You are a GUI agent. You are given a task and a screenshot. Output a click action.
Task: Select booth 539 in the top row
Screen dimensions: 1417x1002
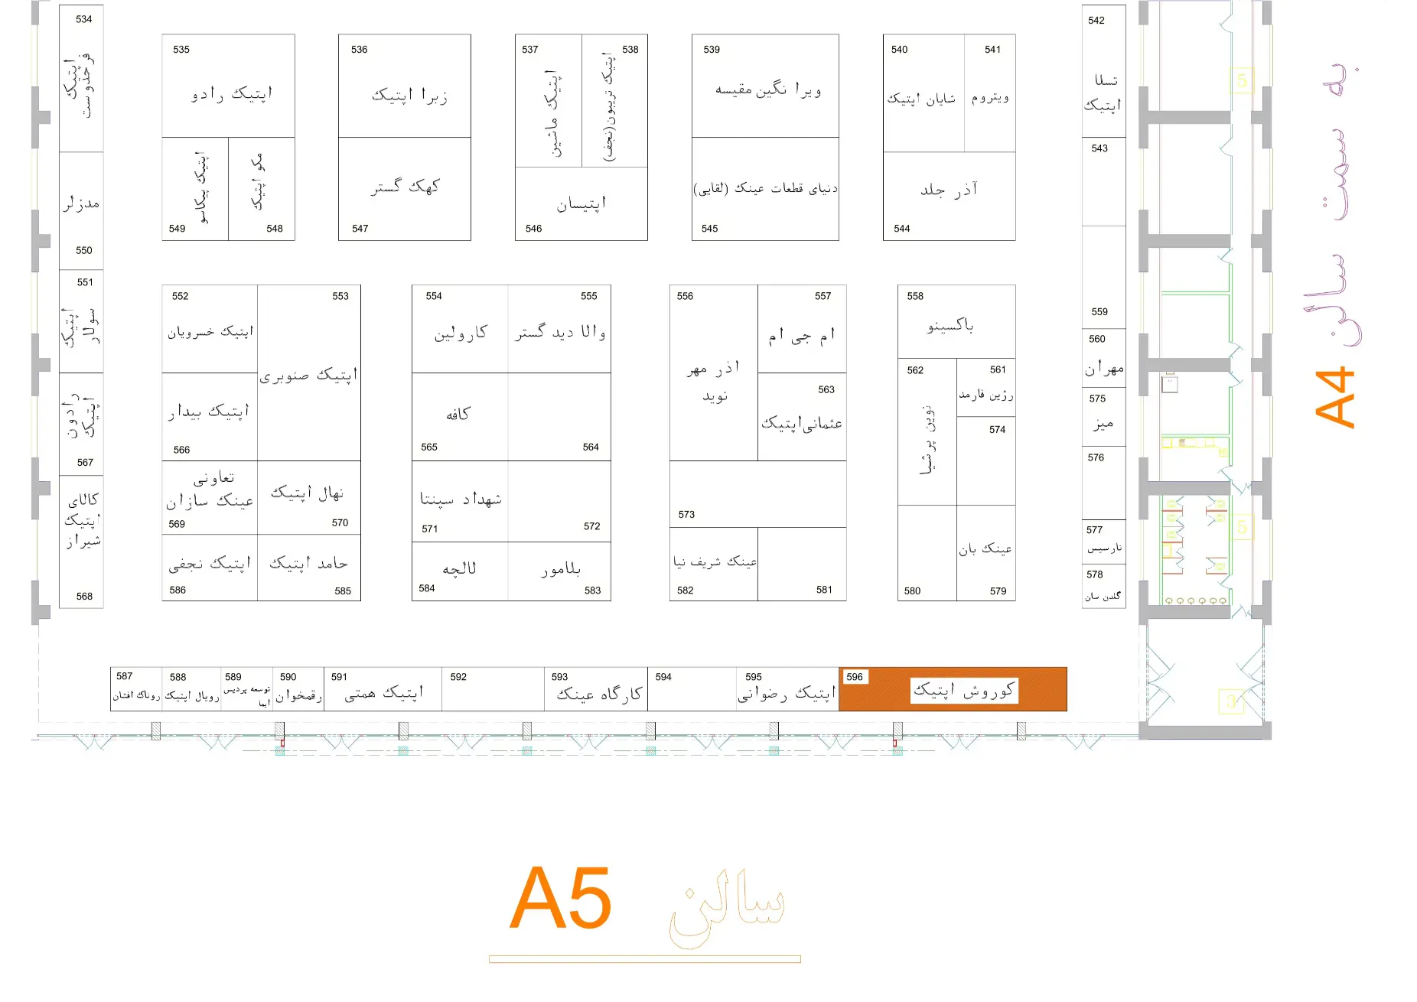pos(765,86)
